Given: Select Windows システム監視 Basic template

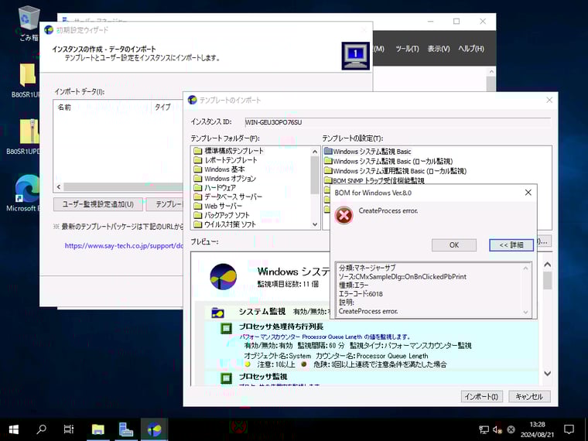Looking at the screenshot, I should point(371,151).
